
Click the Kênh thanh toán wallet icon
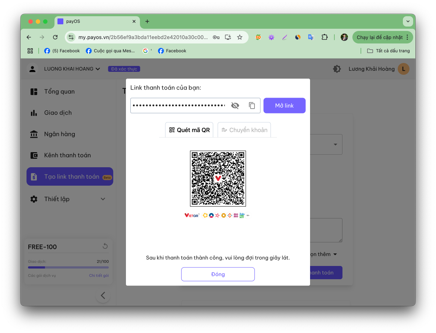coord(34,155)
